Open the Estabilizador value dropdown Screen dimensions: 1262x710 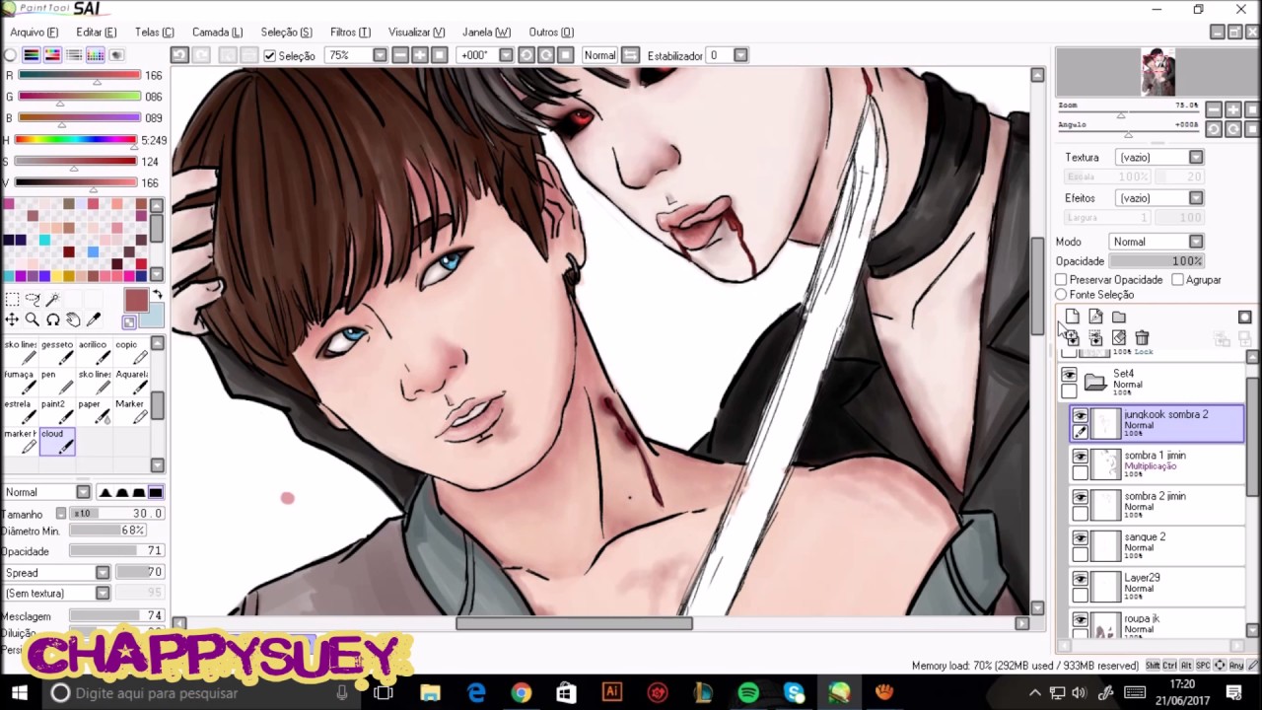[x=740, y=55]
